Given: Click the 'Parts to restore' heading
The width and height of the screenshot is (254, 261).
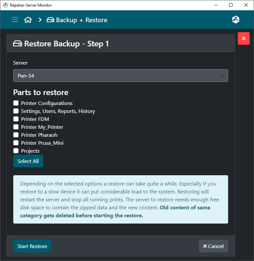Looking at the screenshot, I should pos(41,92).
